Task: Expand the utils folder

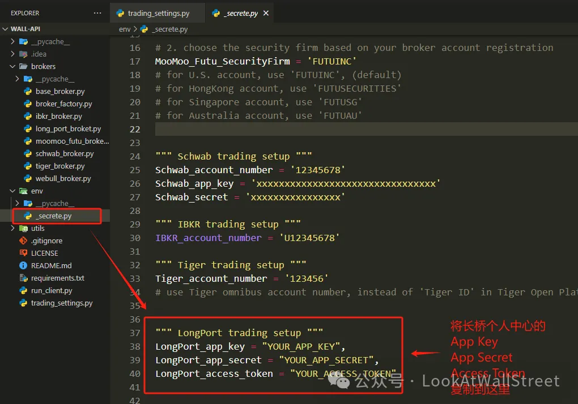Action: click(x=13, y=229)
